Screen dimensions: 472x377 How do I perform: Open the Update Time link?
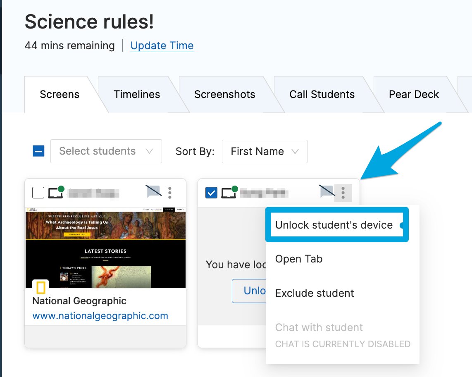[162, 45]
